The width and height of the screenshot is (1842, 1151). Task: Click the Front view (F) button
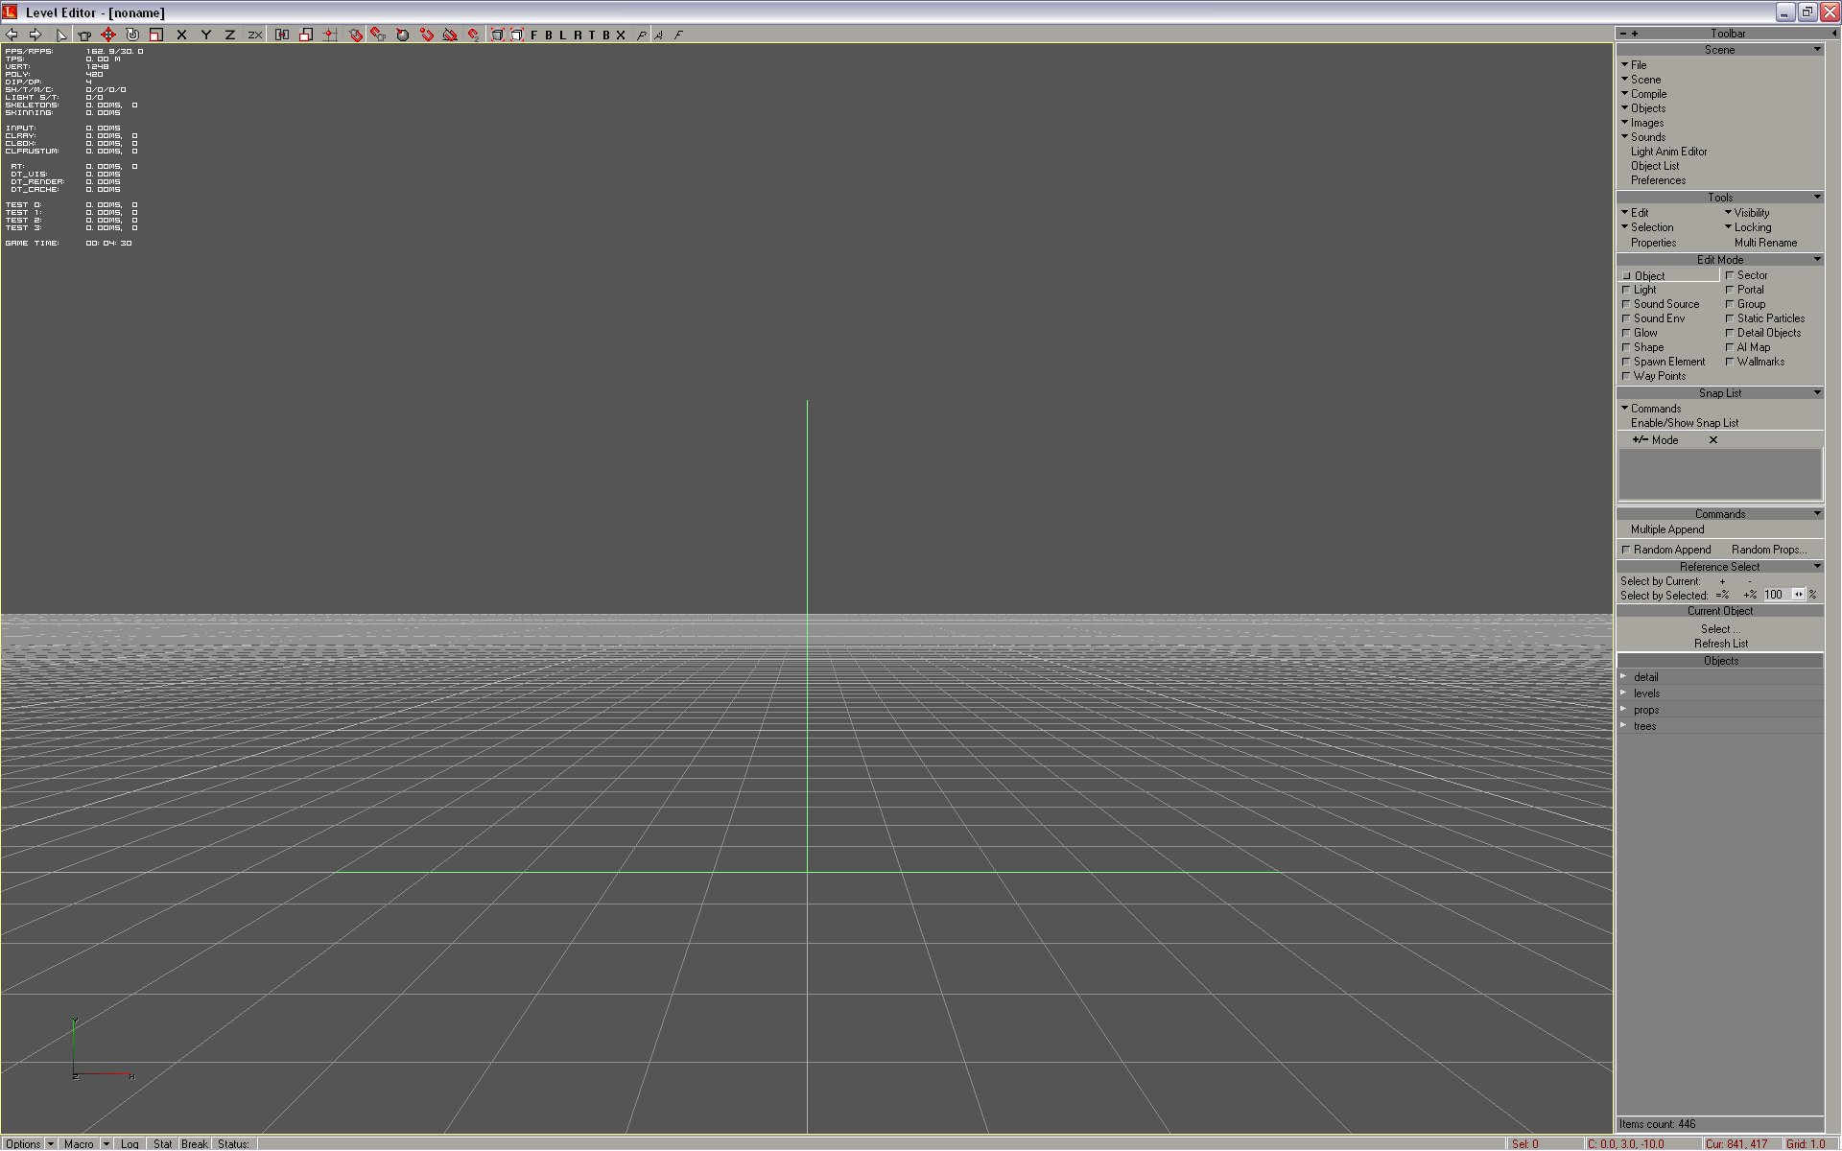coord(533,35)
